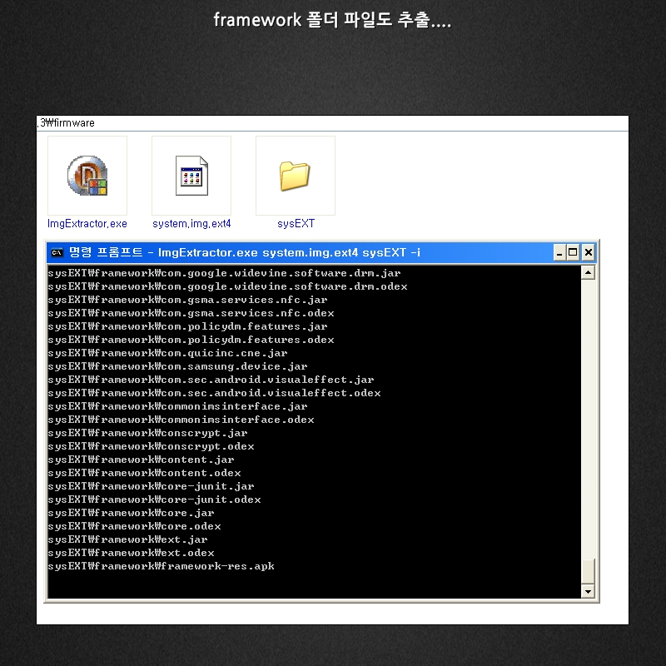
Task: Click the framework-res.apk output line
Action: point(161,566)
